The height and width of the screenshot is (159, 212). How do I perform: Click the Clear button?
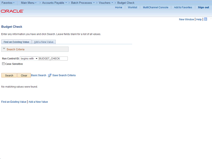(24, 75)
